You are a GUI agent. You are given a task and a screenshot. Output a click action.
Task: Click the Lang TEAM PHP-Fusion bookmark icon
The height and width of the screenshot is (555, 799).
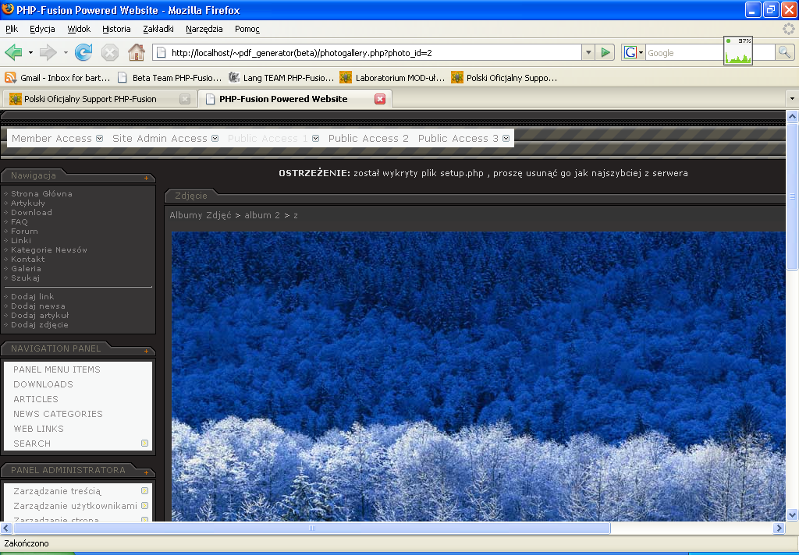coord(234,78)
